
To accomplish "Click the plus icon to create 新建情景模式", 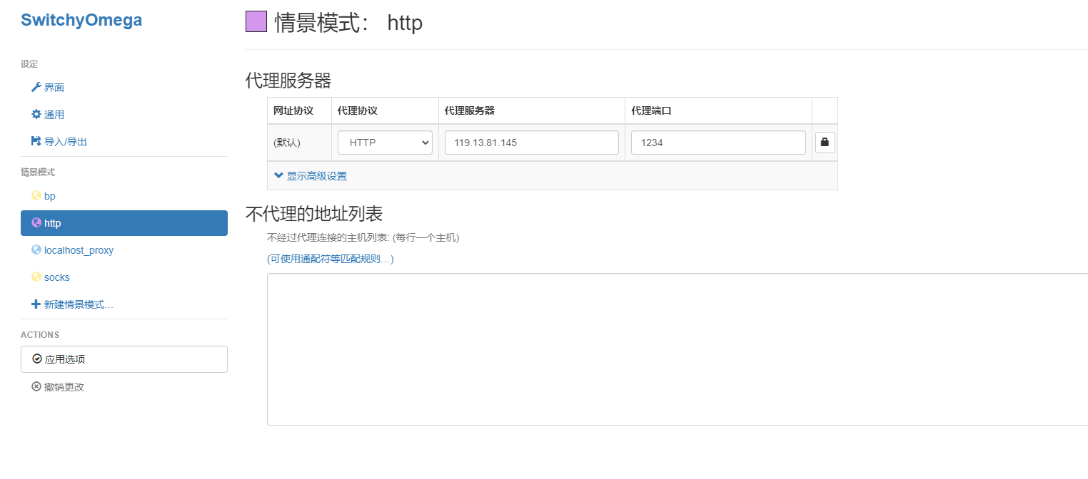I will pyautogui.click(x=35, y=304).
